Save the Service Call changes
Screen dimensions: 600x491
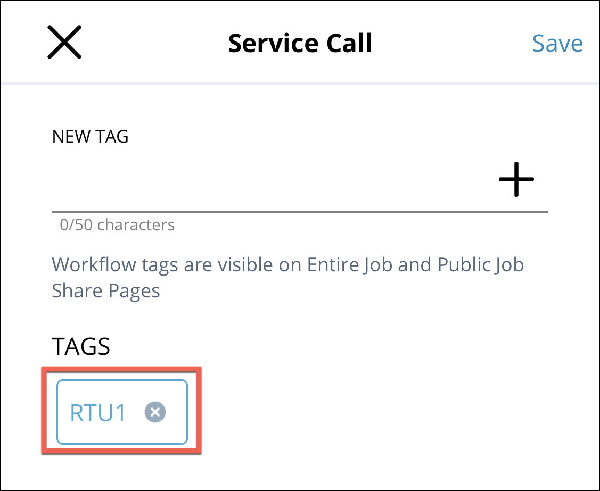[x=557, y=44]
